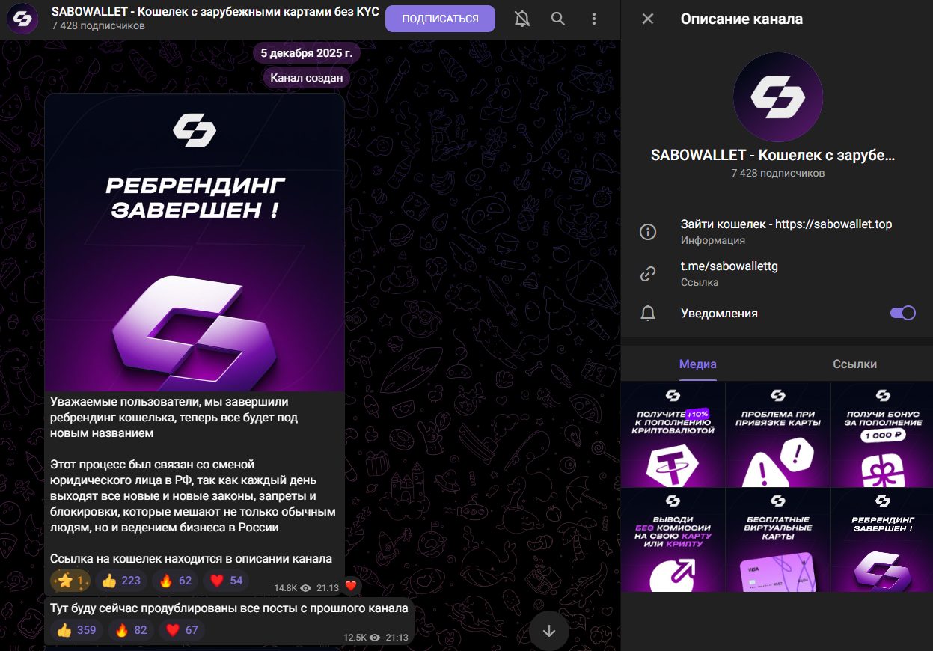Toggle the fire 82 reaction on second post
933x651 pixels.
132,630
